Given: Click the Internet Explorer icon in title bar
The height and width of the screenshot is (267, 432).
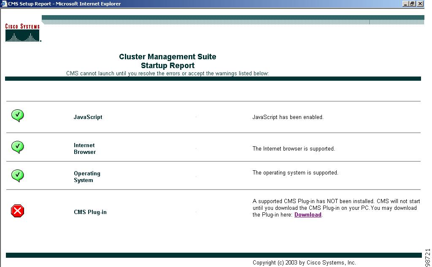Looking at the screenshot, I should point(4,3).
